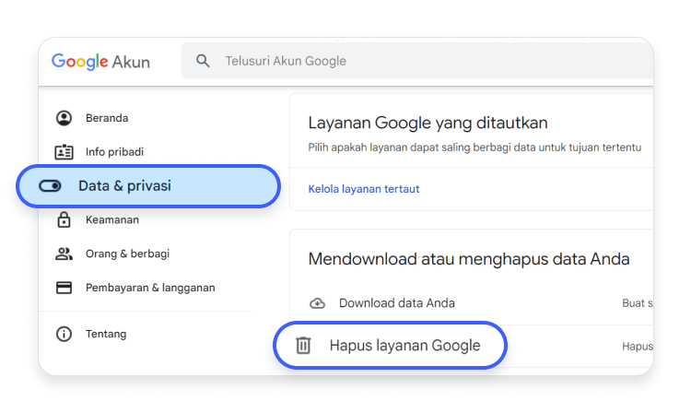Open Info pribadi section
Screen dimensions: 691x413
[x=114, y=152]
